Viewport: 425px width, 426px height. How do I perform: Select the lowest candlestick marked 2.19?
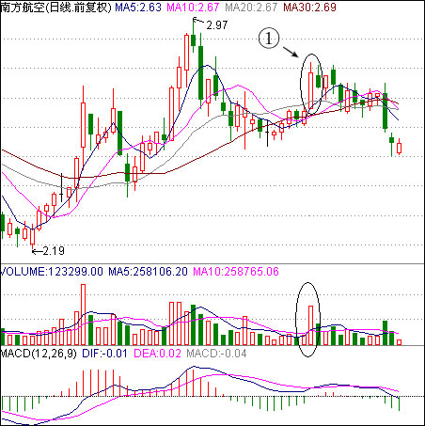(32, 237)
